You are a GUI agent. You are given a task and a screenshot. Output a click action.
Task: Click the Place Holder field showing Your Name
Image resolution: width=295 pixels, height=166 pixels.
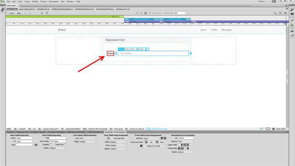tap(58, 141)
